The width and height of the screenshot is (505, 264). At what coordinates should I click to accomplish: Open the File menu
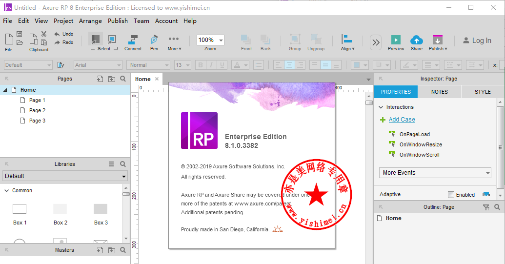[x=7, y=21]
